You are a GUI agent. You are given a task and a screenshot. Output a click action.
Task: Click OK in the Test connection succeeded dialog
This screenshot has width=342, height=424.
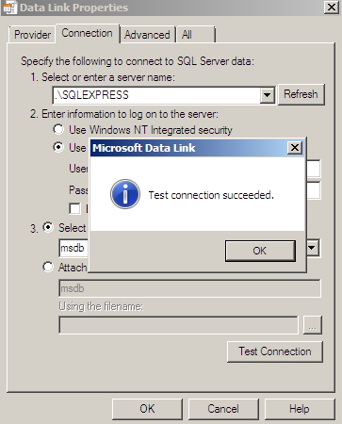260,251
